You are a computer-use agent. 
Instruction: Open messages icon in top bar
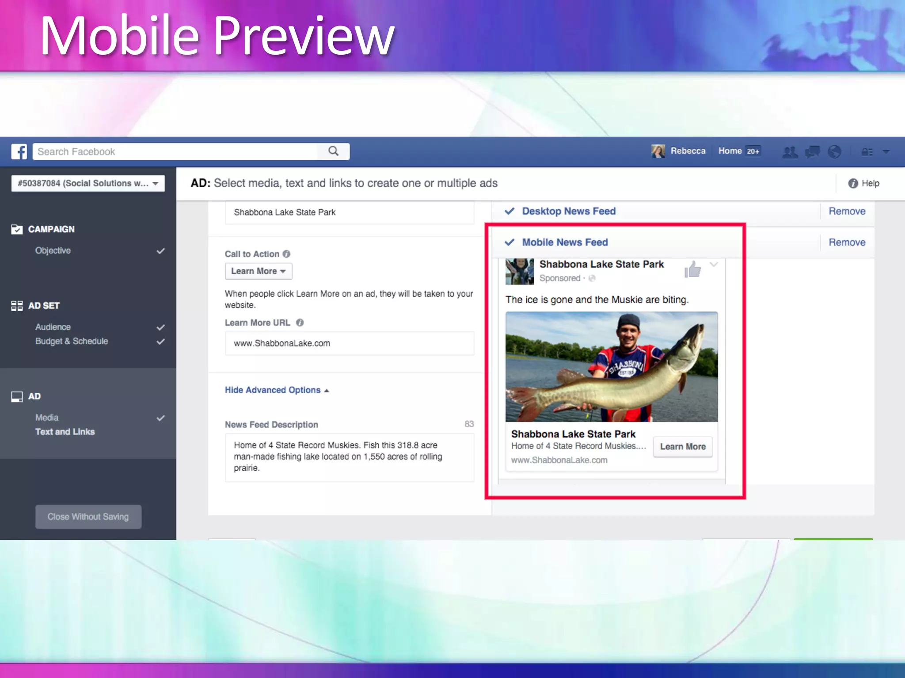click(812, 152)
